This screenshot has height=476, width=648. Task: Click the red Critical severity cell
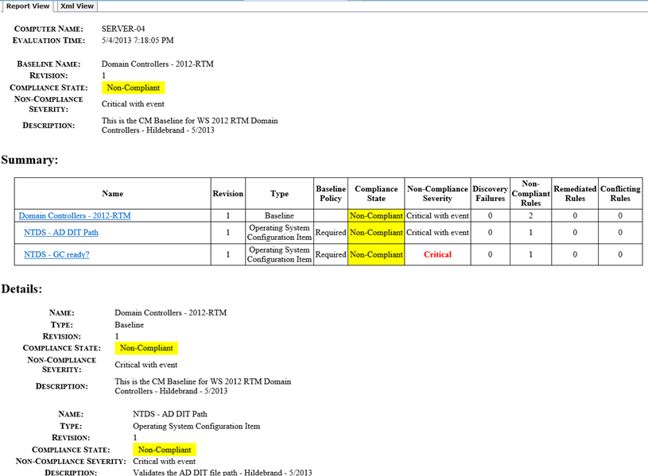click(437, 254)
